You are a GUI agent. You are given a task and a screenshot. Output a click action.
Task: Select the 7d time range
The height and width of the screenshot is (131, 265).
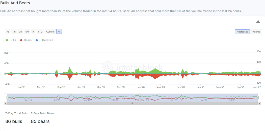click(8, 31)
